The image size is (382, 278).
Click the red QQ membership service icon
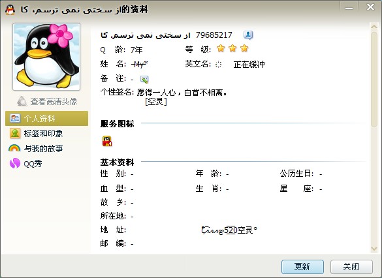coord(107,141)
